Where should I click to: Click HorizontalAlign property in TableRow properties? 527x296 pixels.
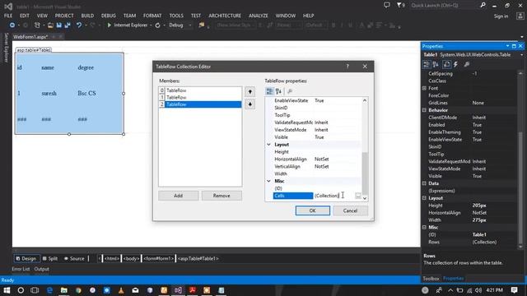pos(291,159)
